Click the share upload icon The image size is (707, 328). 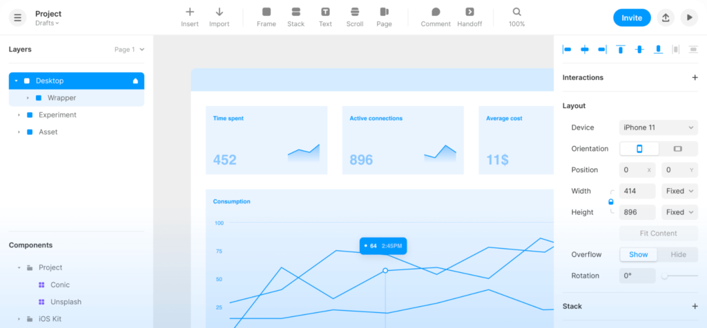pyautogui.click(x=665, y=17)
